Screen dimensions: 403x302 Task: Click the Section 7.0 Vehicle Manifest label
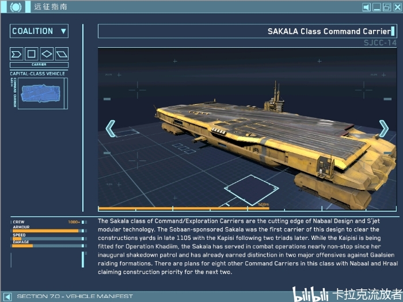pyautogui.click(x=75, y=296)
